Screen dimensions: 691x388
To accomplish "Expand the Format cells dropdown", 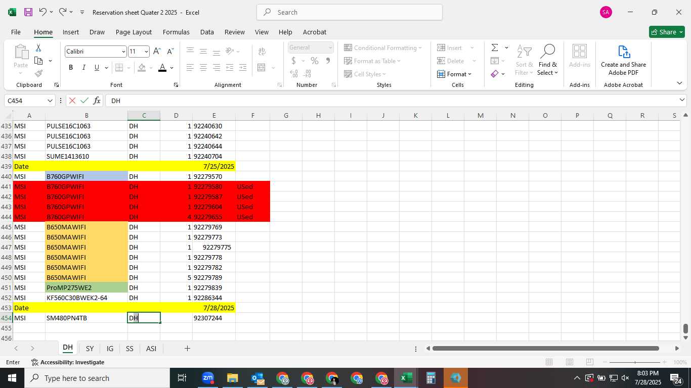I will pyautogui.click(x=454, y=74).
